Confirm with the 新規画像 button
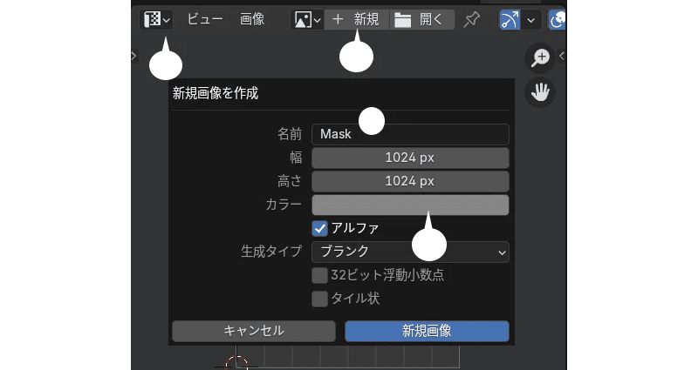 pyautogui.click(x=427, y=331)
